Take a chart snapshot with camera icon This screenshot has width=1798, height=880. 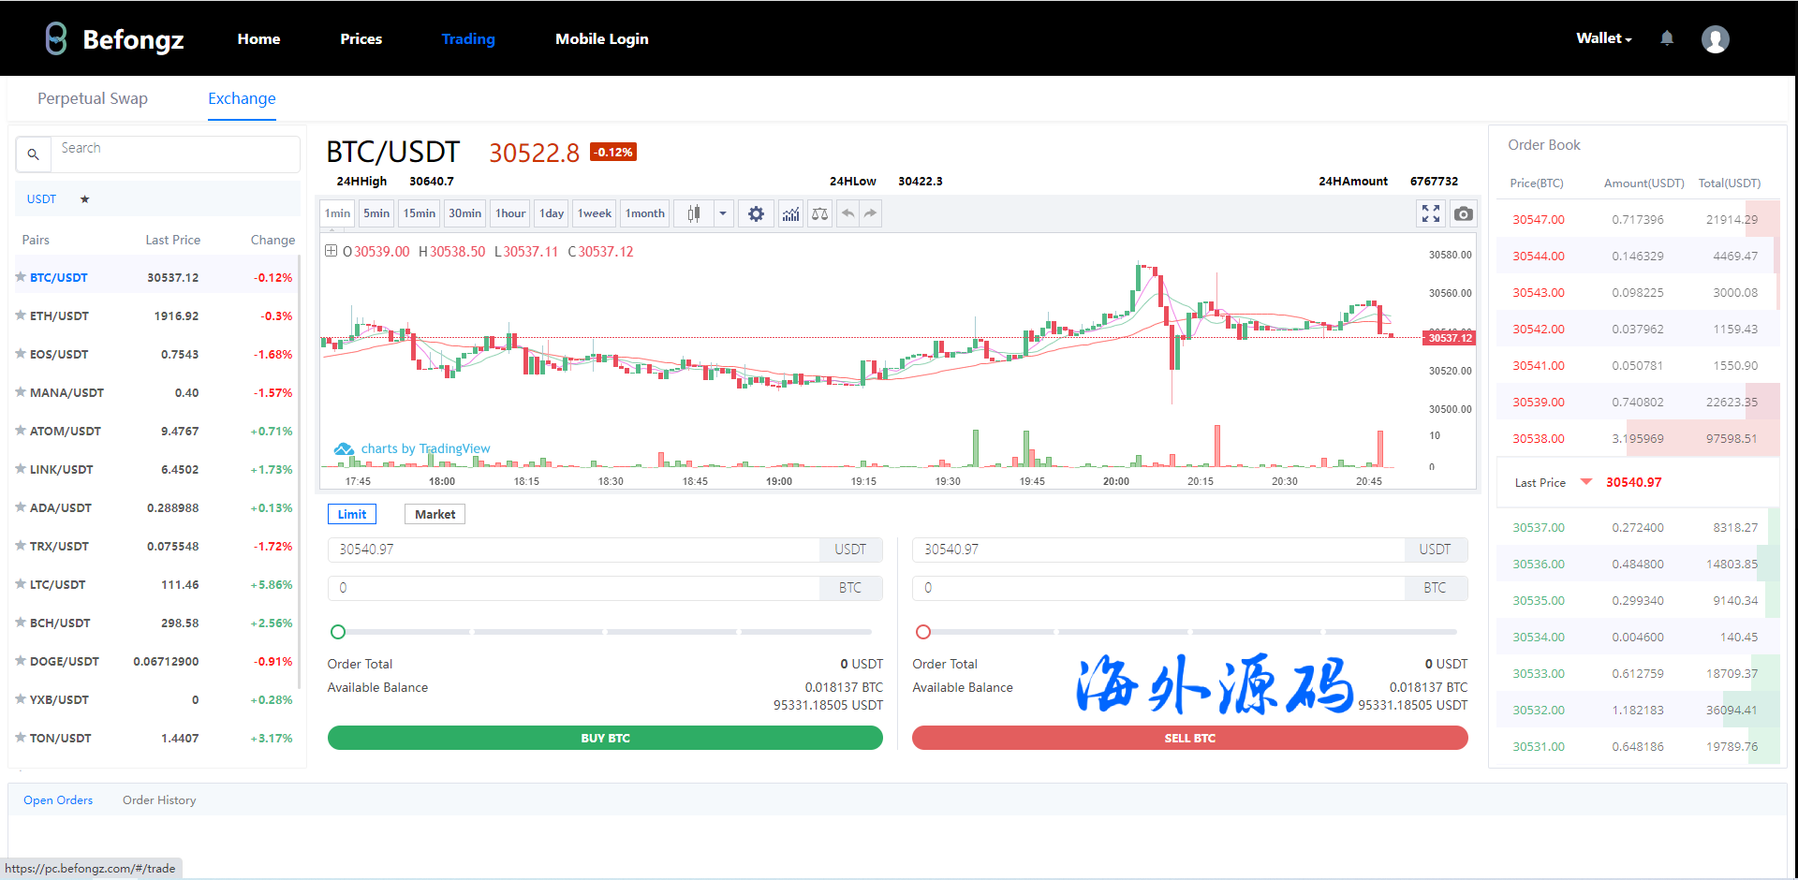(x=1463, y=214)
